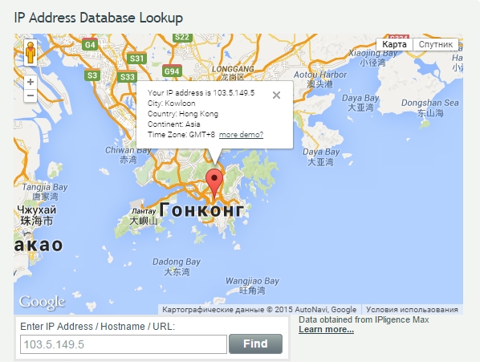The width and height of the screenshot is (480, 362).
Task: Switch to the Спутник satellite view
Action: [436, 44]
